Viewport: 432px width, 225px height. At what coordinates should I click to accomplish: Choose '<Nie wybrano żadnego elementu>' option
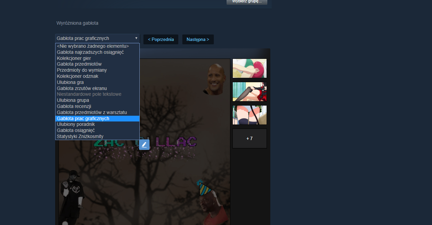point(93,46)
